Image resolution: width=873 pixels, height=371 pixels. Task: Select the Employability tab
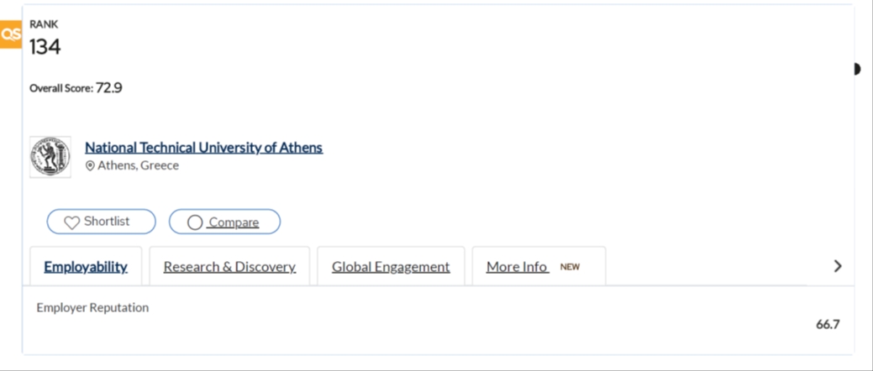86,267
